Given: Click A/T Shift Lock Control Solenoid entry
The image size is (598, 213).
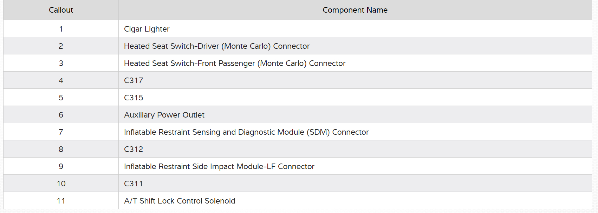Looking at the screenshot, I should click(180, 201).
